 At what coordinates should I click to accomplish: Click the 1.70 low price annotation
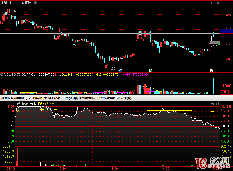(x=112, y=69)
